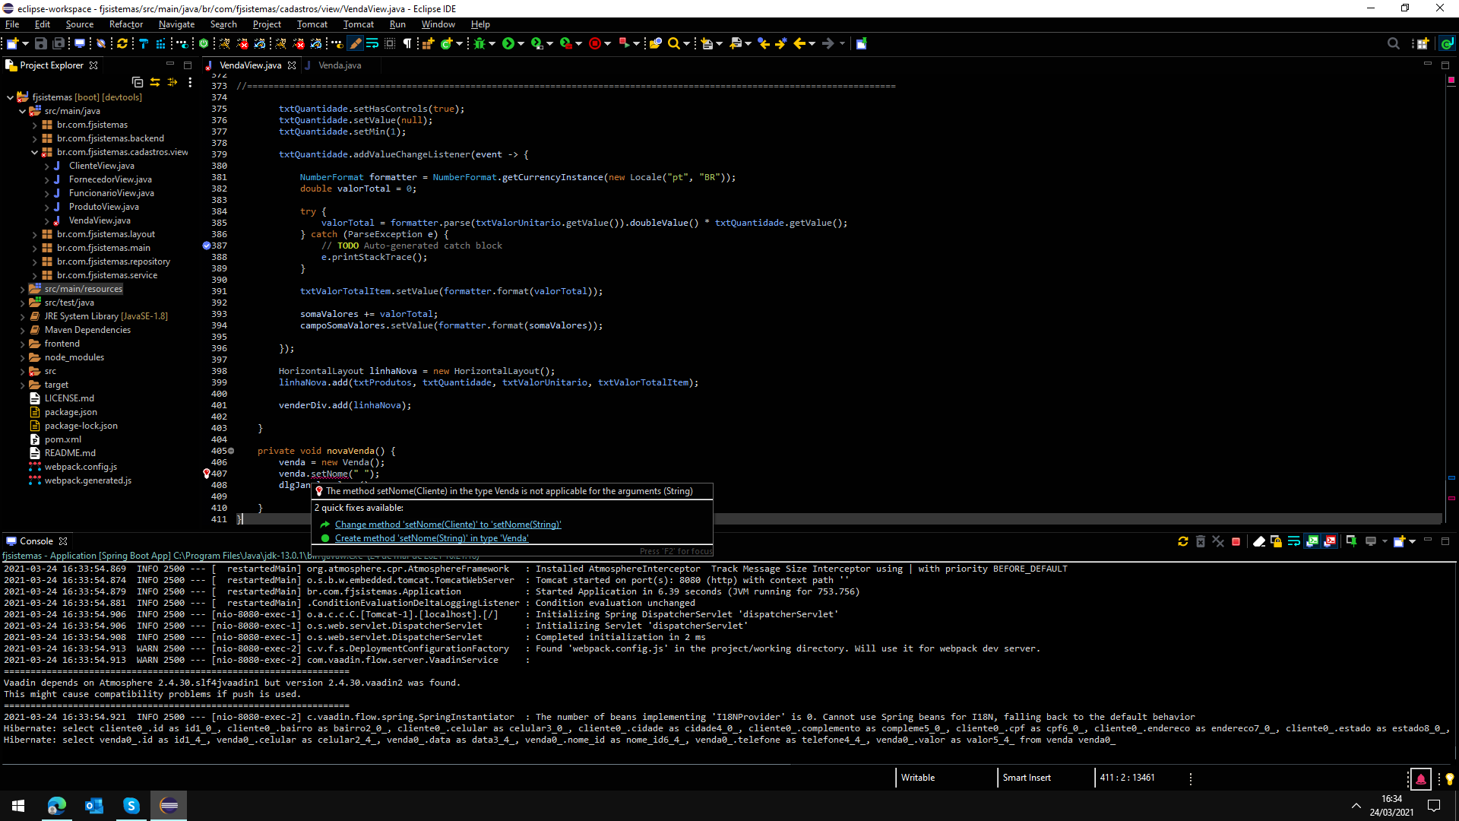This screenshot has height=821, width=1459.
Task: Open pom.xml in Project Explorer
Action: point(62,439)
